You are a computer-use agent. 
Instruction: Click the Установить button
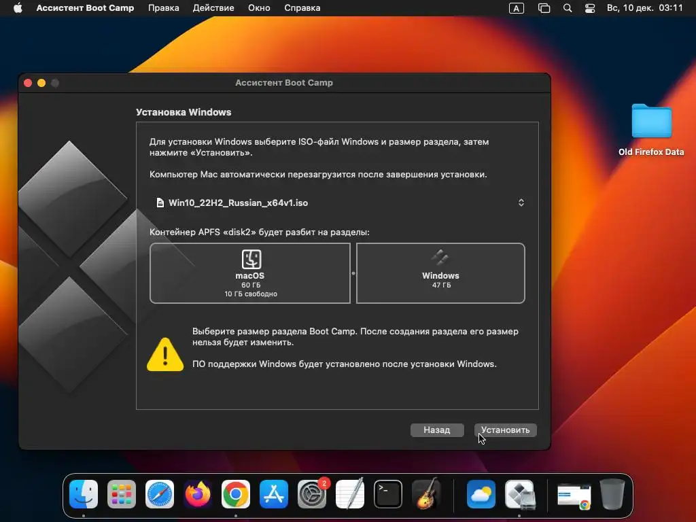coord(505,430)
